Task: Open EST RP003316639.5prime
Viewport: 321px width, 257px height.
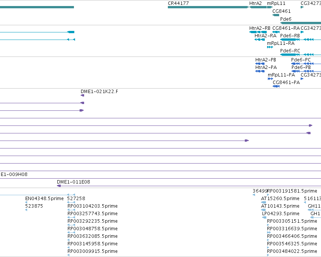Action: (x=292, y=229)
